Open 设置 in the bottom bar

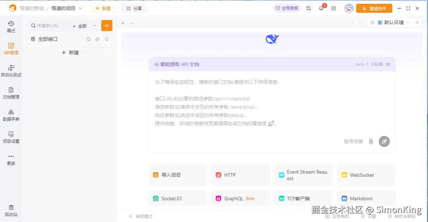[368, 216]
